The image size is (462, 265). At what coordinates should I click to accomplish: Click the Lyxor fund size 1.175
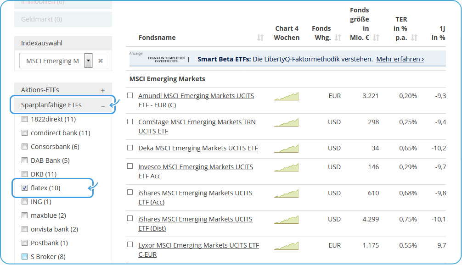370,245
